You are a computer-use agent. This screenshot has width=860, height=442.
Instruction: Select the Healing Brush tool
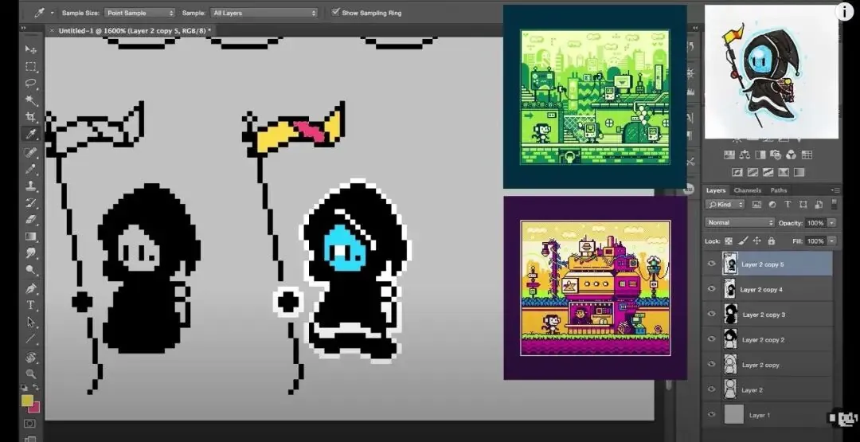pyautogui.click(x=31, y=152)
